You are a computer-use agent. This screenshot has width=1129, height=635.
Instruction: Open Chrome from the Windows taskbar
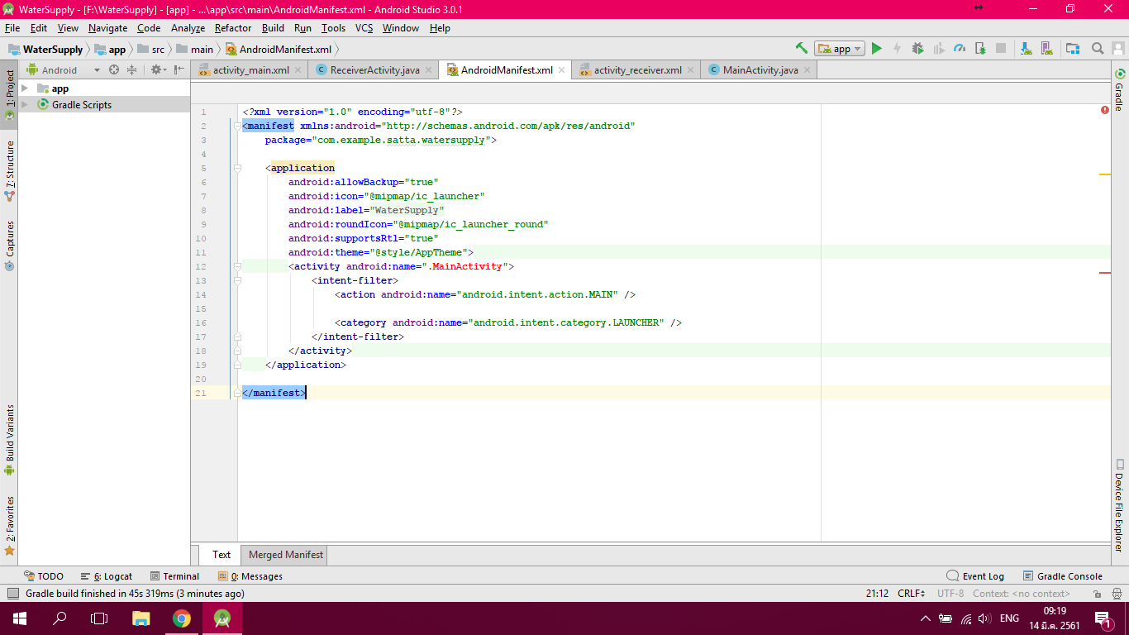(x=182, y=618)
